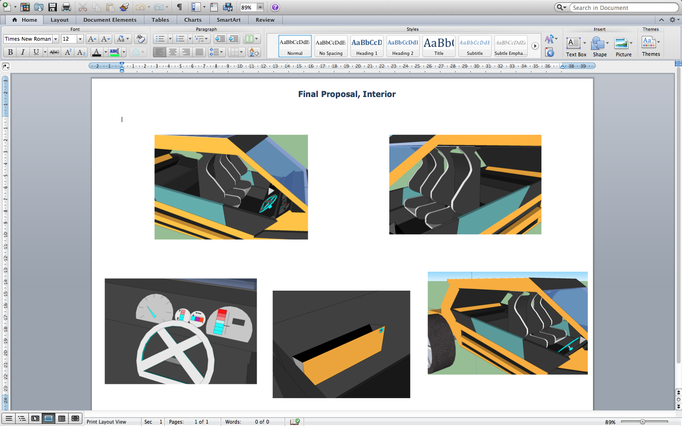Apply text highlight color with ABC highlighter icon
Viewport: 682px width, 426px height.
click(115, 52)
